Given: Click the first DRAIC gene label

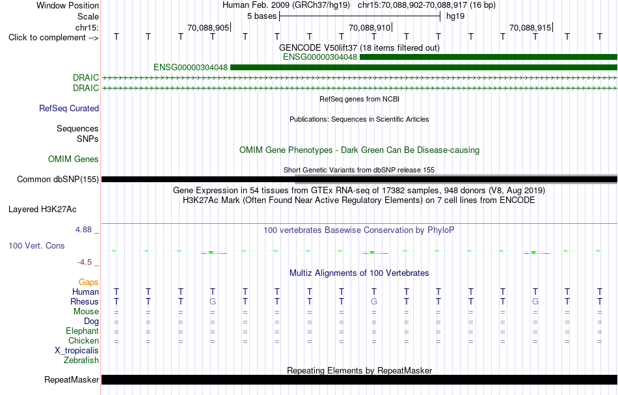Looking at the screenshot, I should (86, 77).
